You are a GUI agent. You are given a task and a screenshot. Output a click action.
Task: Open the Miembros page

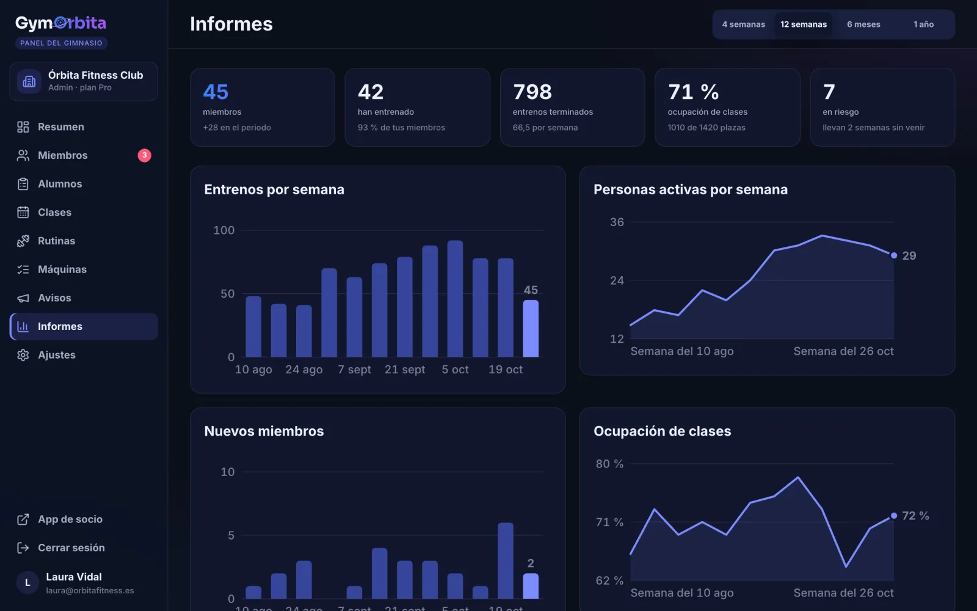pos(84,155)
